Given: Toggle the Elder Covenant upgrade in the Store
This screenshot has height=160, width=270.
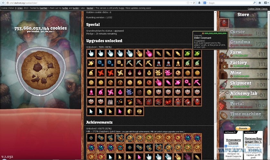Looking at the screenshot, I should pyautogui.click(x=224, y=23).
